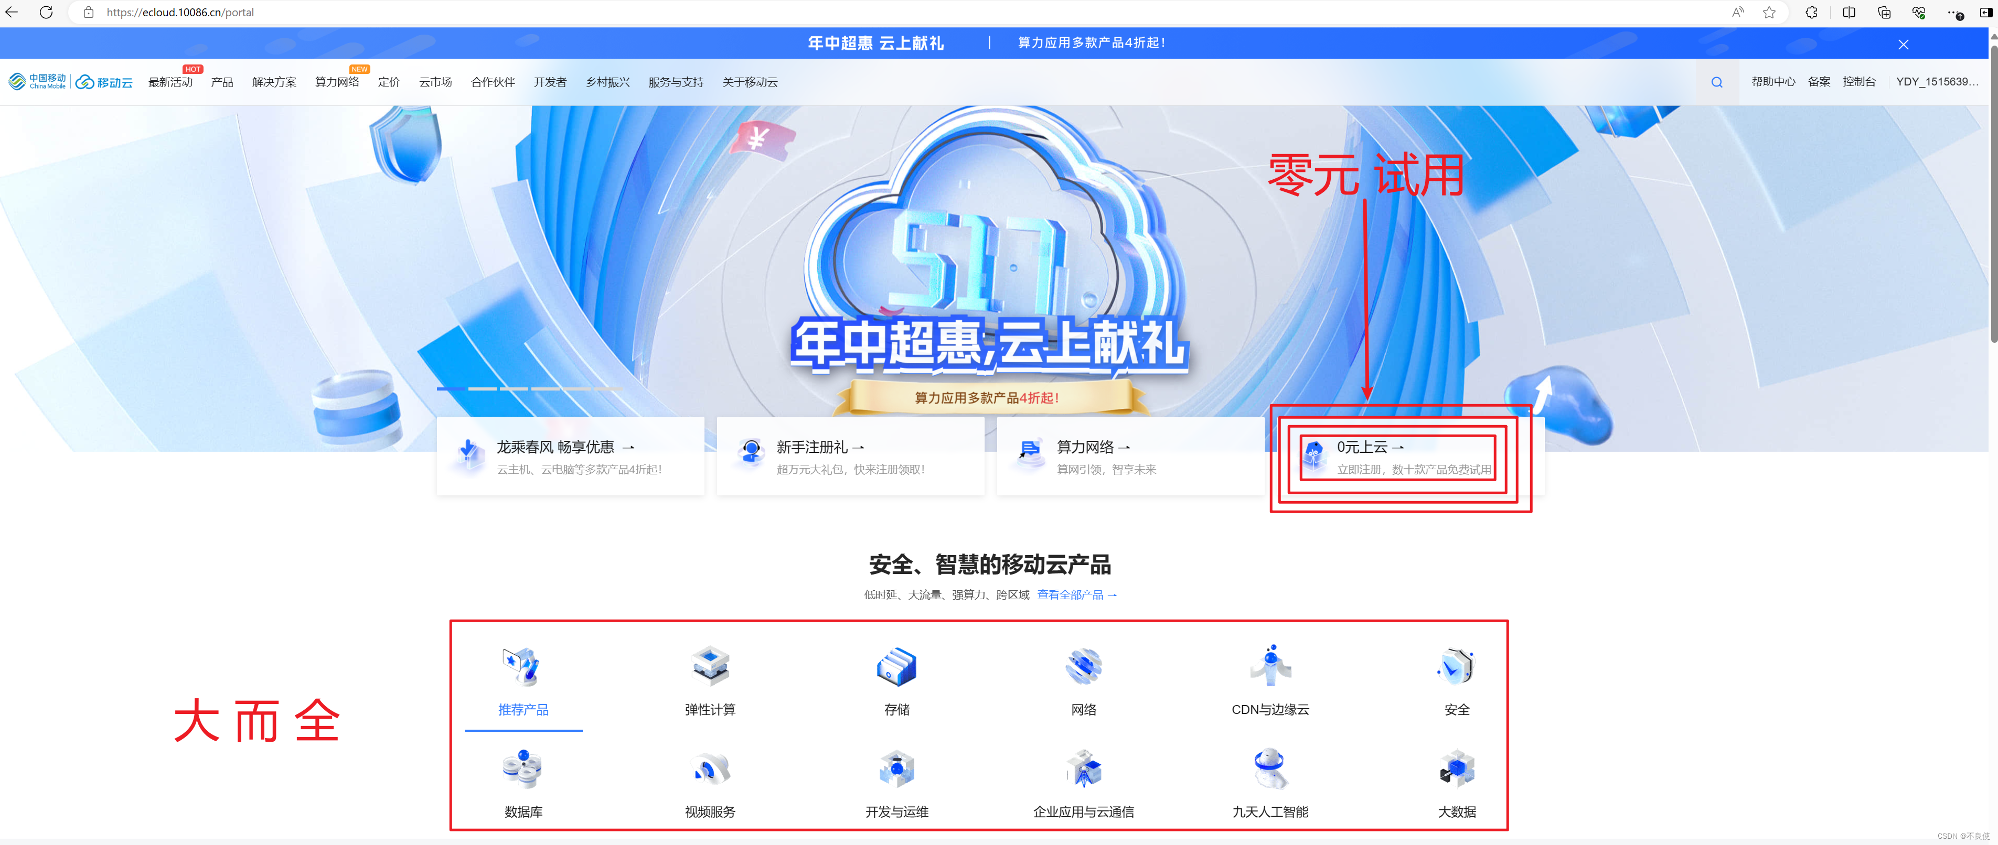Click the browser address bar URL
Screen dimensions: 1998x845
coord(180,13)
